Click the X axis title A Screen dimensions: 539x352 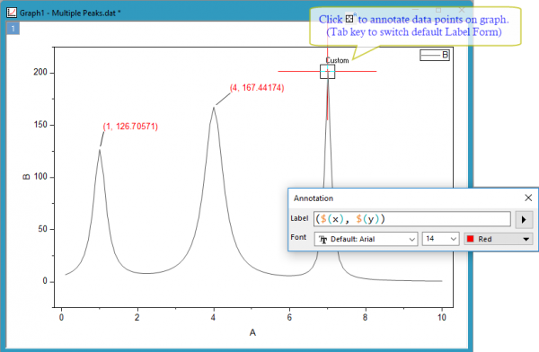pos(252,332)
